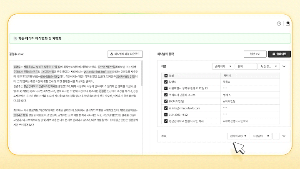This screenshot has height=169, width=300.
Task: Uncheck the 서울특별시 성북구 address row checkbox
Action: point(166,88)
